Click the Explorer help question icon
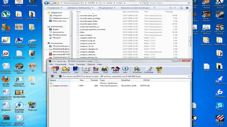 [187, 8]
